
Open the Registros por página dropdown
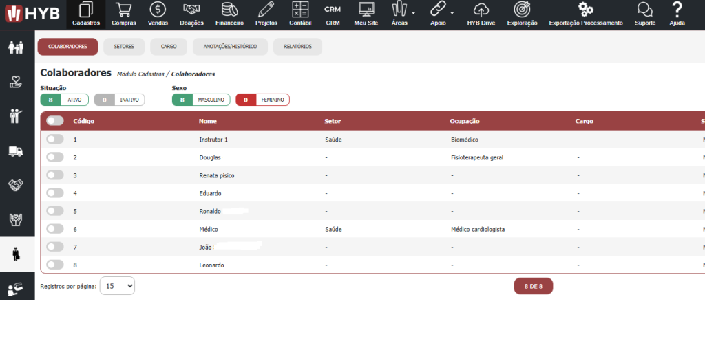[117, 286]
